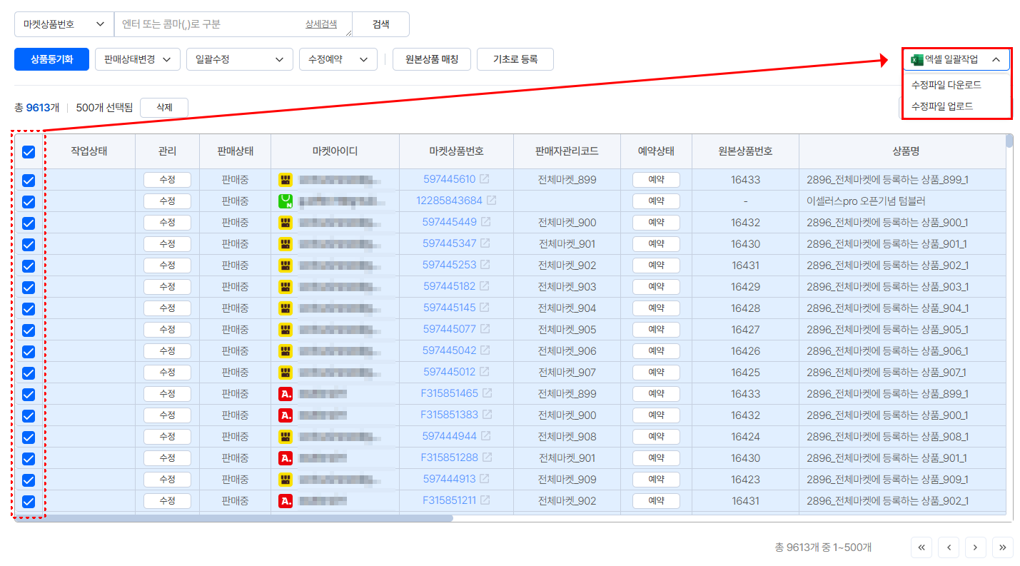Image resolution: width=1020 pixels, height=566 pixels.
Task: Open external link icon beside 597445610
Action: click(485, 179)
